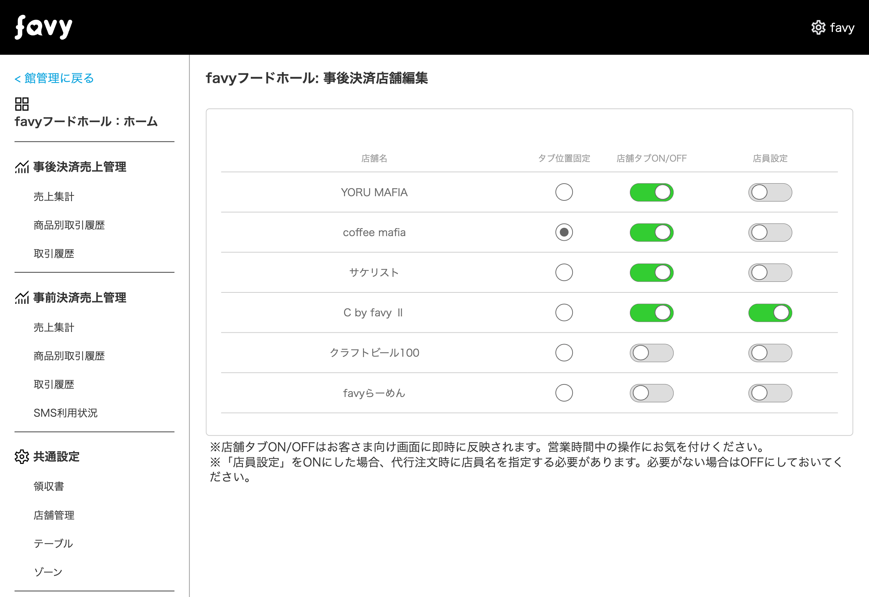
Task: Open 売上集計 under 事前決済売上管理
Action: pos(54,327)
